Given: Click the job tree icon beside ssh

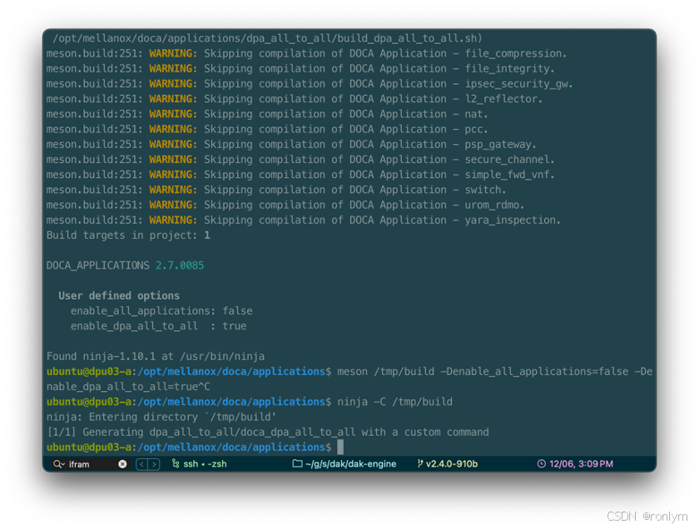Looking at the screenshot, I should pos(176,463).
